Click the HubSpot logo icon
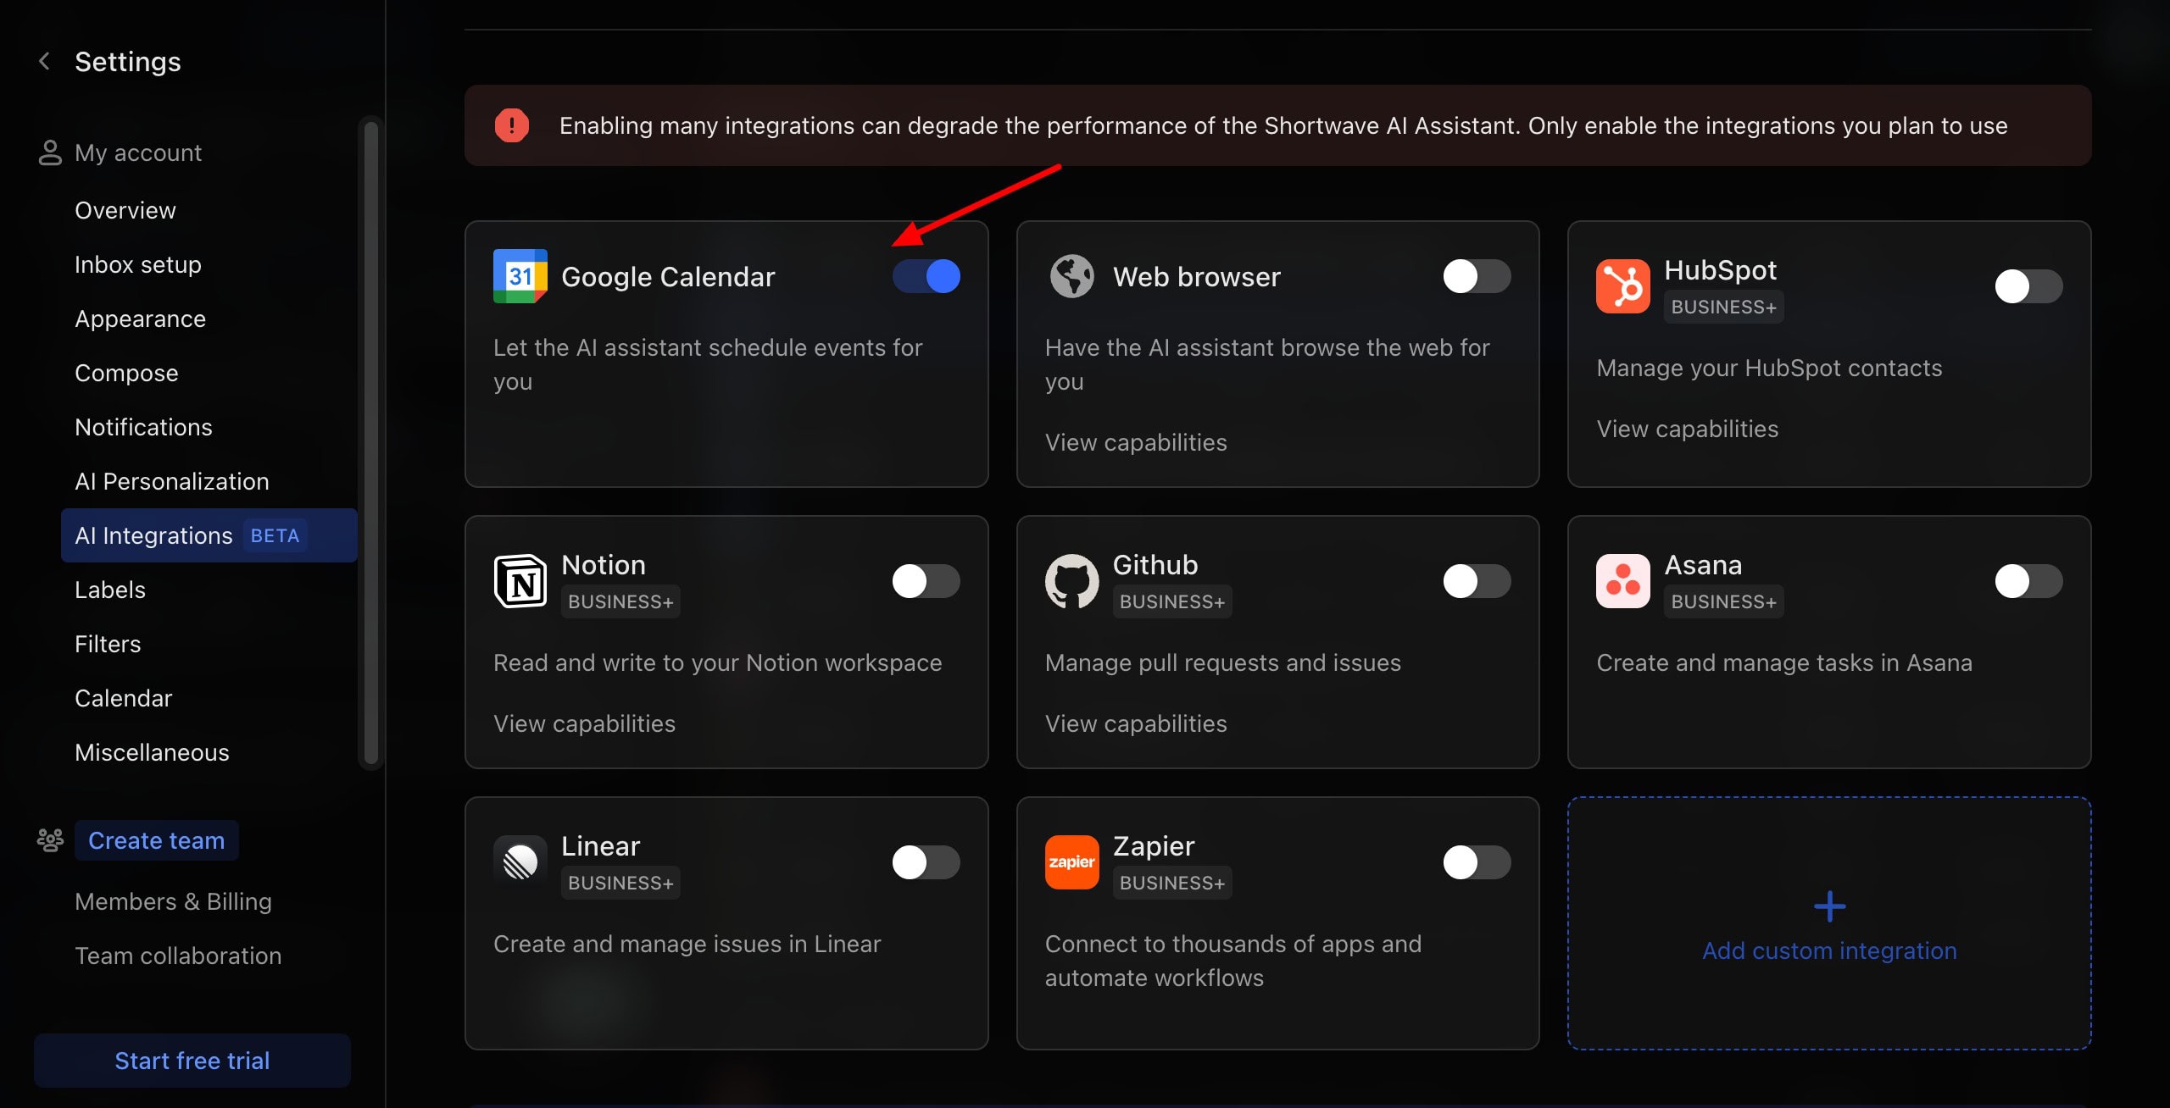Screen dimensions: 2170x1108 pyautogui.click(x=1622, y=286)
